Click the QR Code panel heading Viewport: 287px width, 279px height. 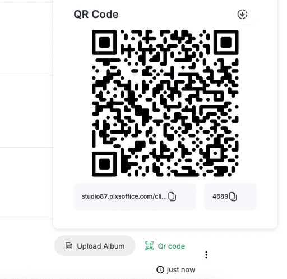(96, 15)
